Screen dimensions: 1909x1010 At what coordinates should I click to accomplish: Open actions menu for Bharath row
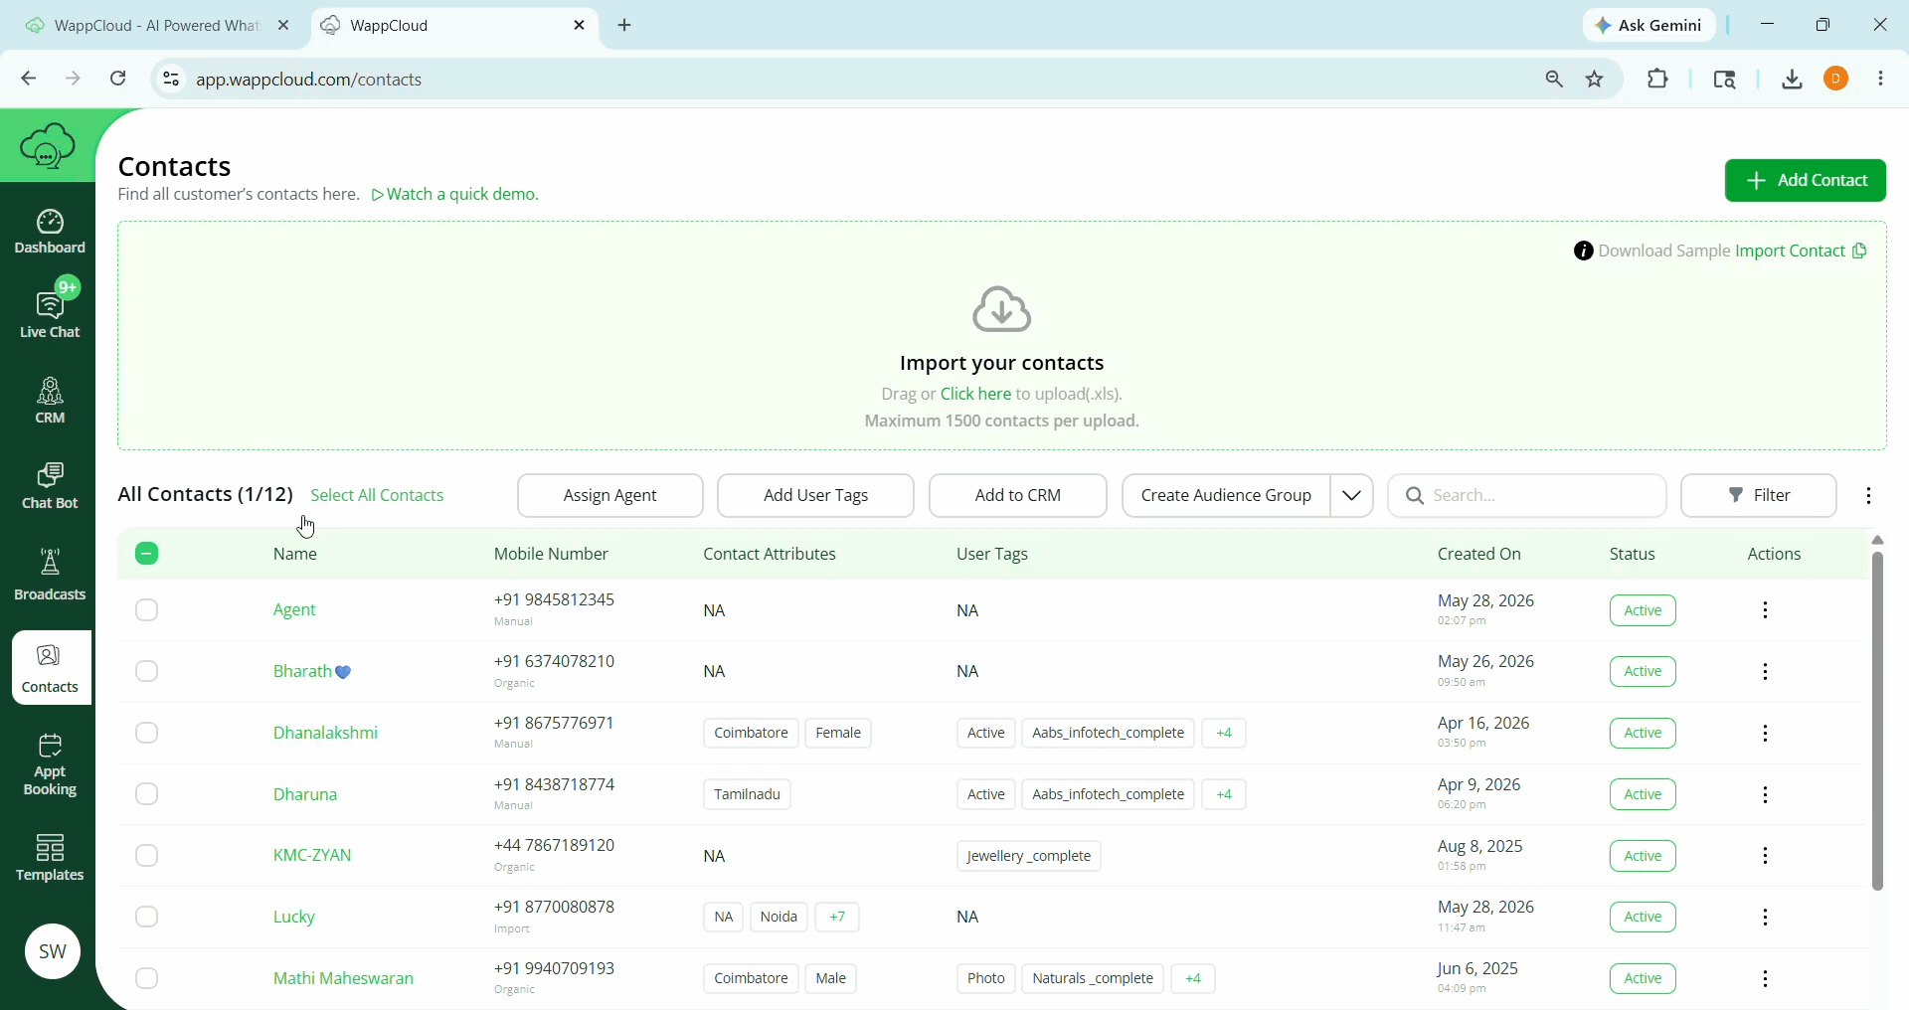1765,672
